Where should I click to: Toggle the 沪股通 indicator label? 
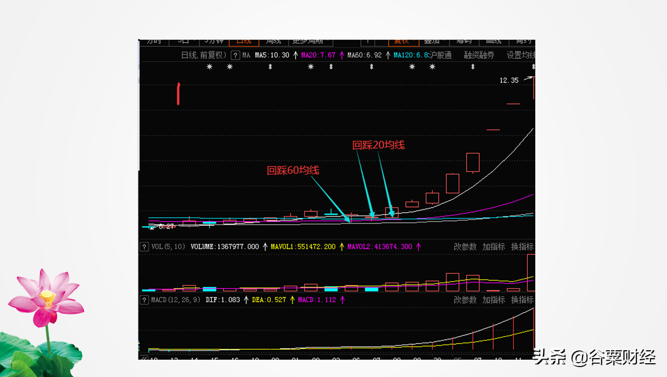tap(440, 55)
